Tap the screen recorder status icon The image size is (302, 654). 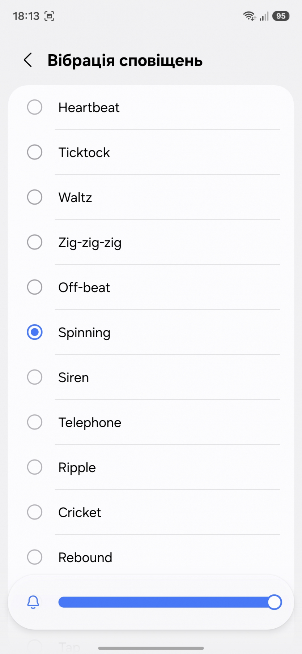pyautogui.click(x=49, y=16)
